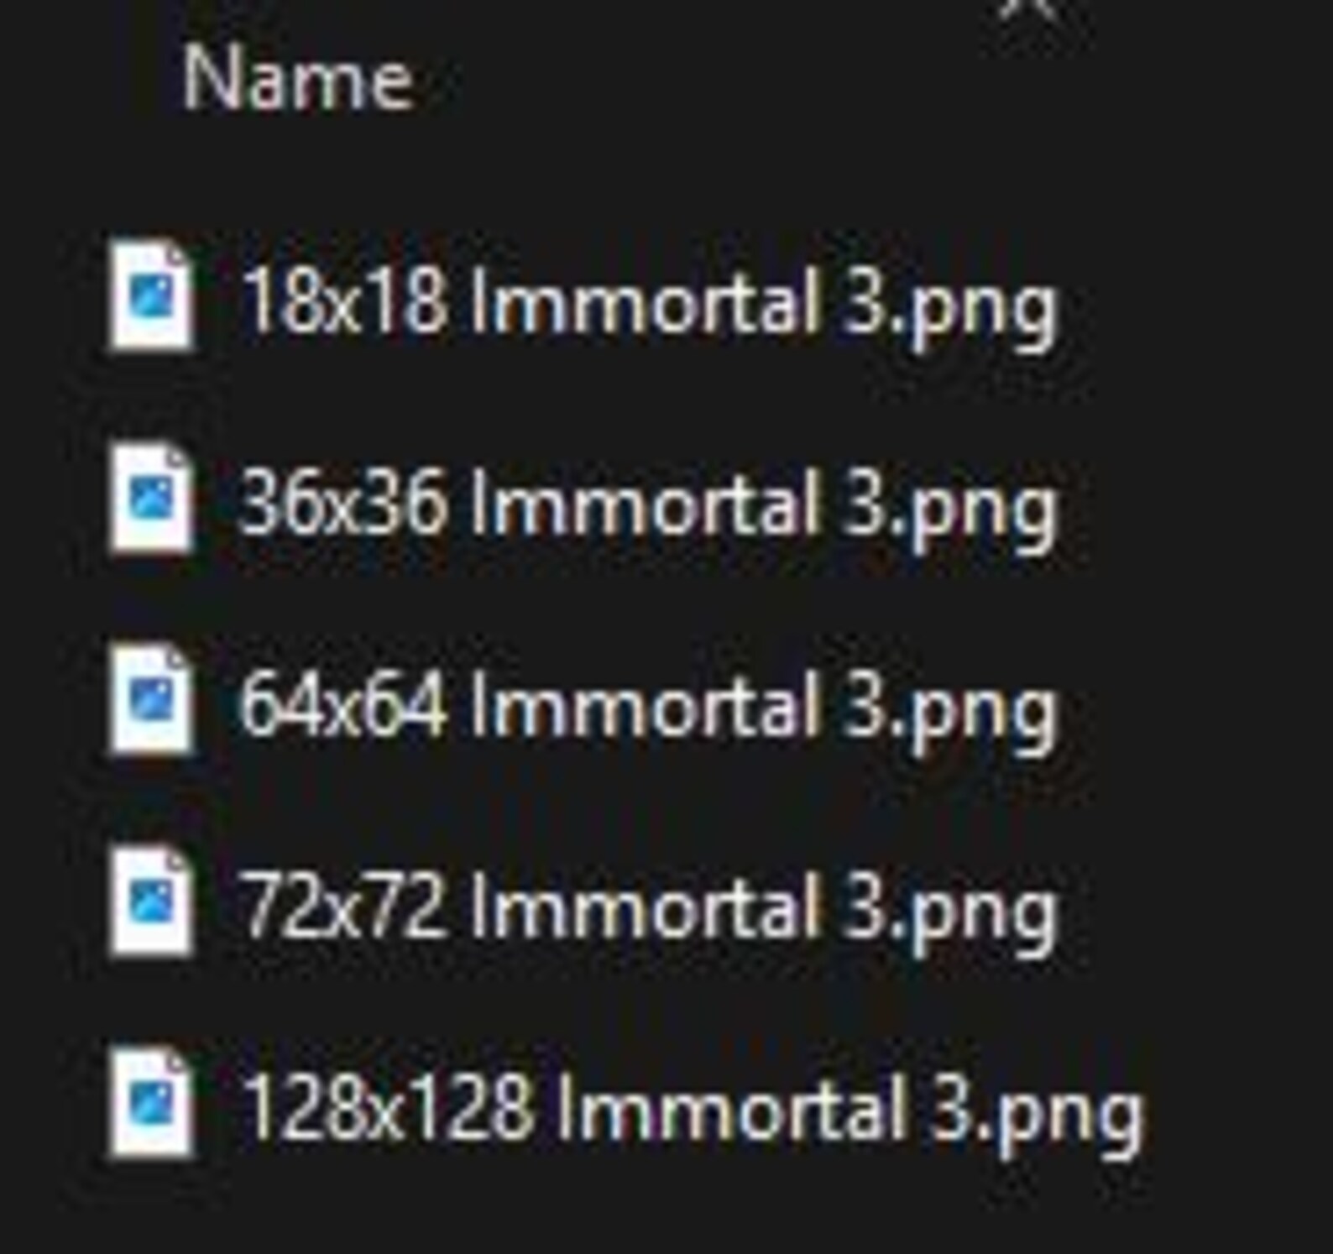Select the file named 18x18 Immortal 3.png
The height and width of the screenshot is (1254, 1333).
point(648,303)
